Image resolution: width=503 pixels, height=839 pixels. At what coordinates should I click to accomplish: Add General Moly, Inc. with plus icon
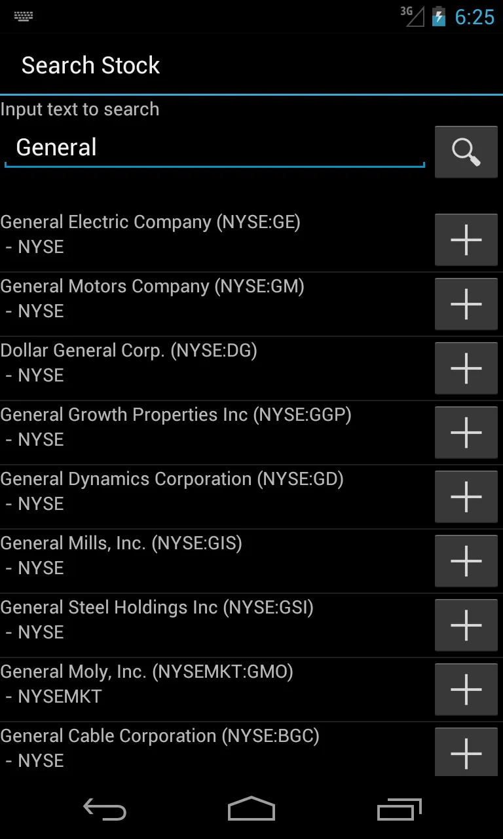pos(466,690)
